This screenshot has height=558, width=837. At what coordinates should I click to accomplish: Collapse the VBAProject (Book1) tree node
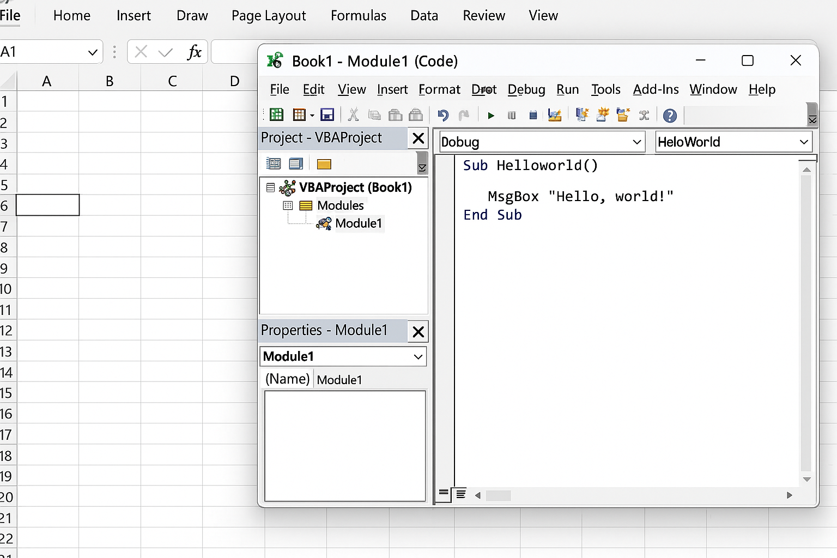270,187
